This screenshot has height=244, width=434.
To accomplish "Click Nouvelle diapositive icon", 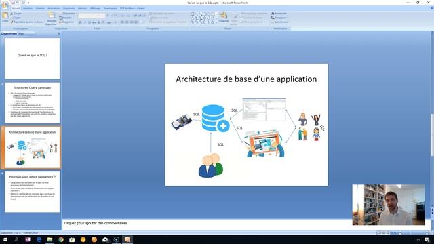I will pyautogui.click(x=52, y=16).
